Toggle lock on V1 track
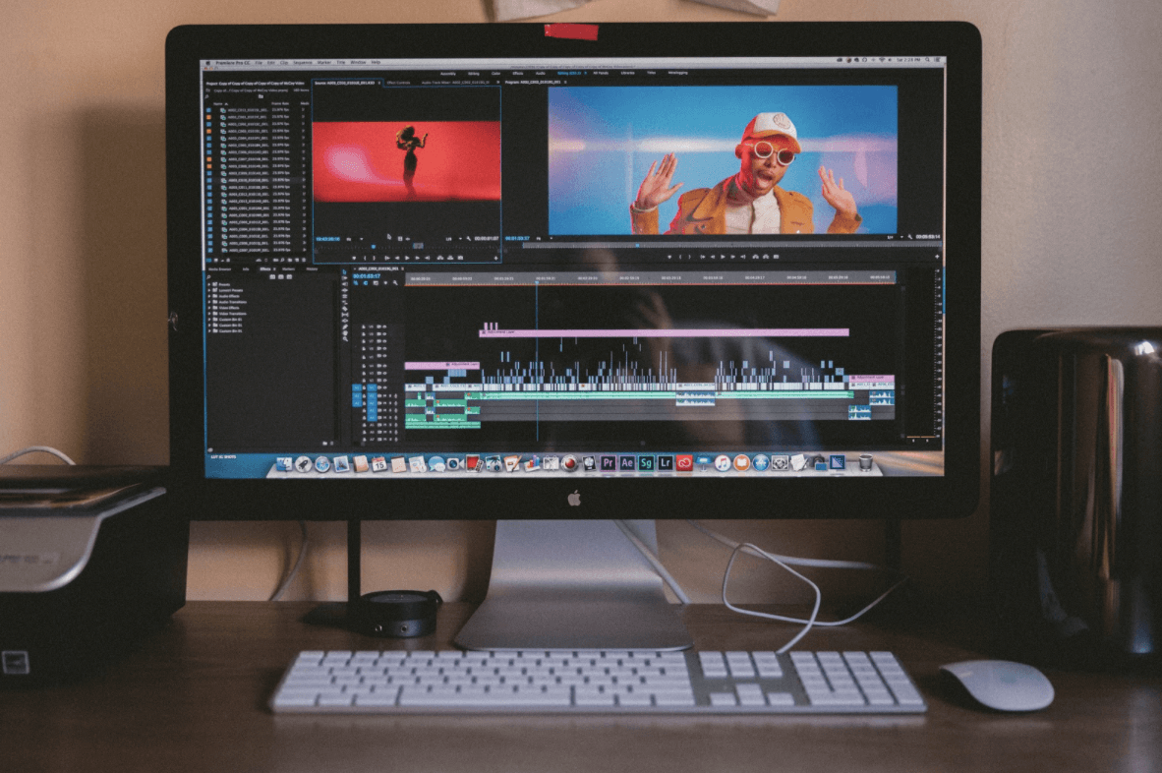Screen dimensions: 1162x773 pyautogui.click(x=364, y=387)
